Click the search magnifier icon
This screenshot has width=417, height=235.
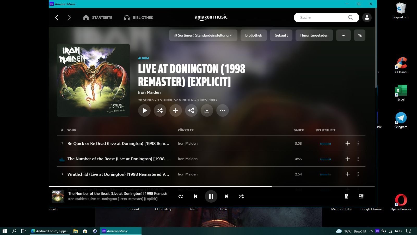click(351, 17)
